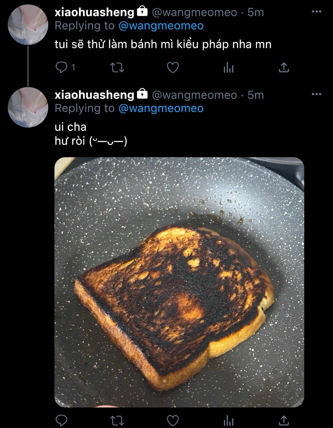Open more options for burnt toast tweet
The height and width of the screenshot is (428, 333).
pos(316,94)
